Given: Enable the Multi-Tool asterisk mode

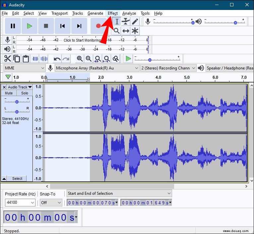Looking at the screenshot, I should pos(135,31).
